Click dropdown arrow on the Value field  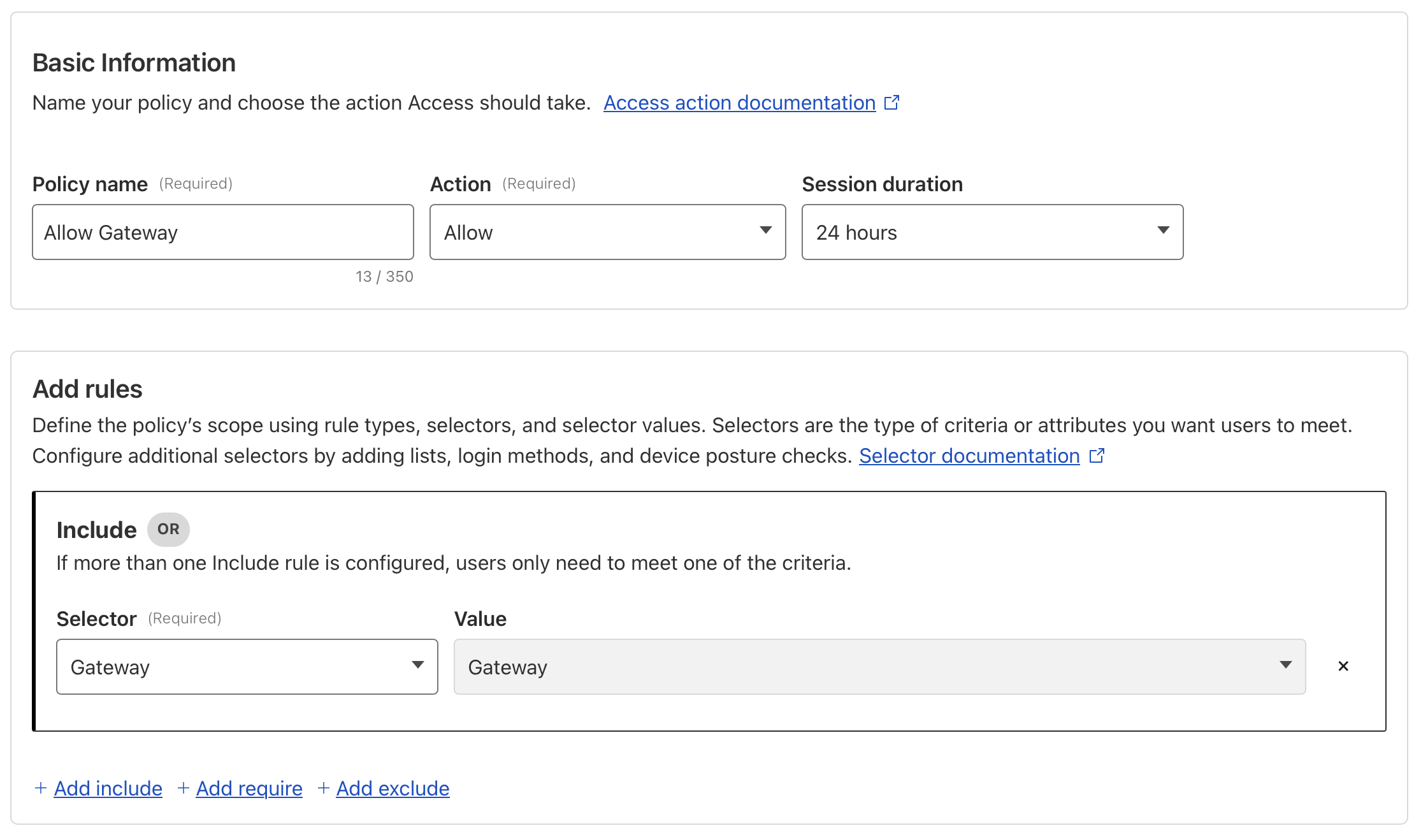click(1286, 666)
